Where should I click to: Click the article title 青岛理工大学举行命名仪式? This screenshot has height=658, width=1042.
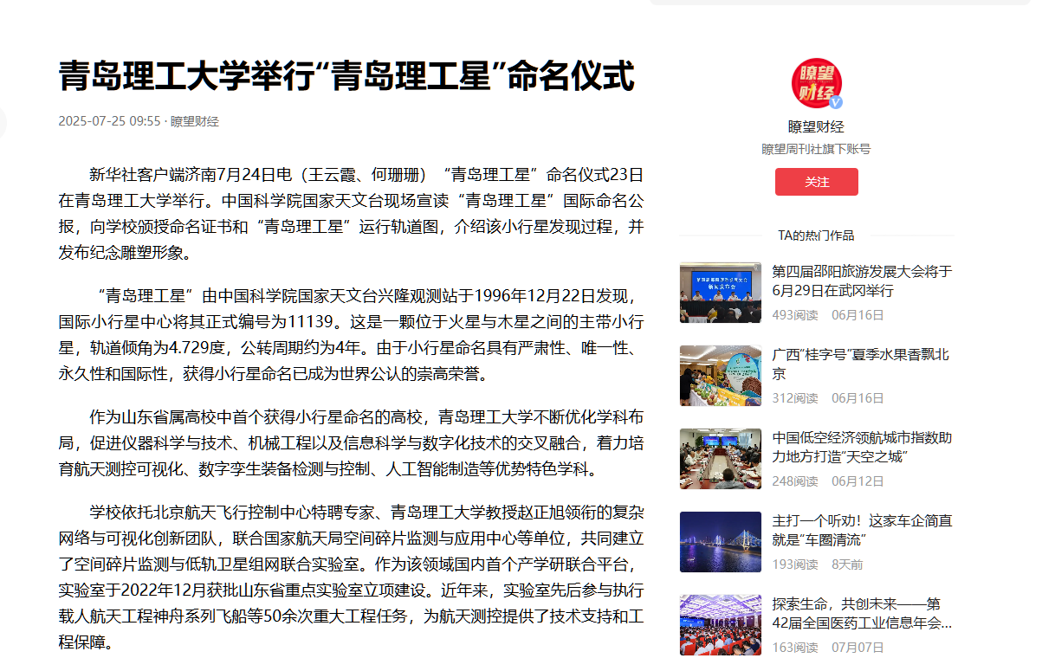coord(346,76)
